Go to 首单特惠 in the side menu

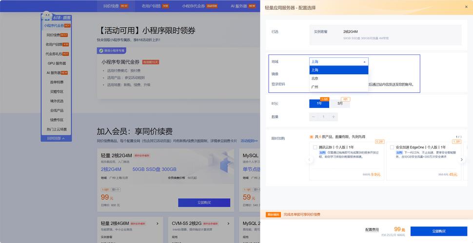click(x=57, y=82)
